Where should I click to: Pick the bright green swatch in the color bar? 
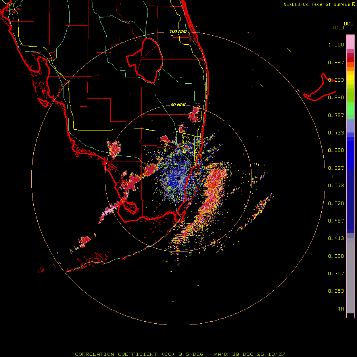[350, 108]
